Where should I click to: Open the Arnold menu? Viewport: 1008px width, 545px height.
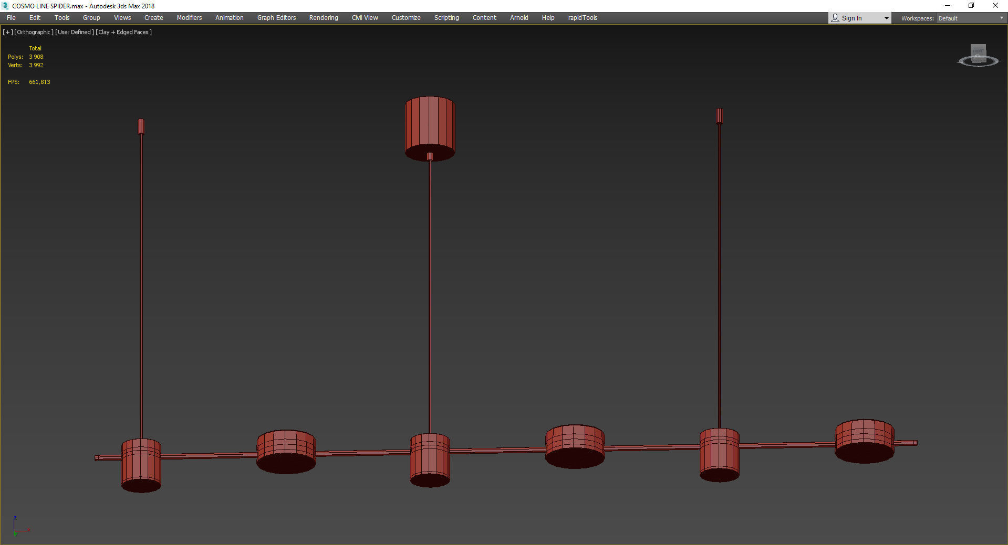click(519, 18)
